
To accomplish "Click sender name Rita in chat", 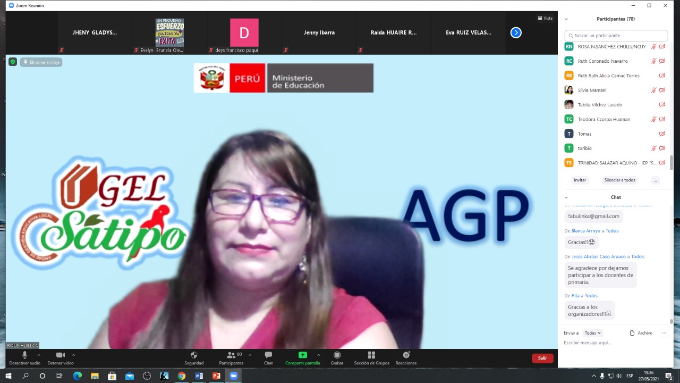I will coord(575,296).
